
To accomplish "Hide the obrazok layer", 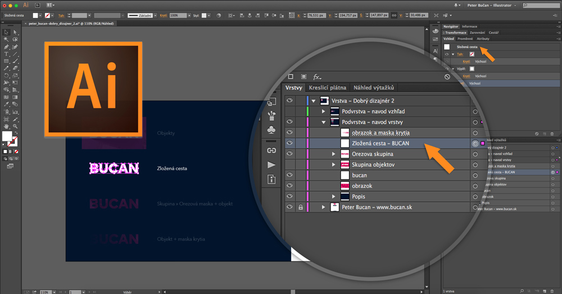I will click(289, 186).
